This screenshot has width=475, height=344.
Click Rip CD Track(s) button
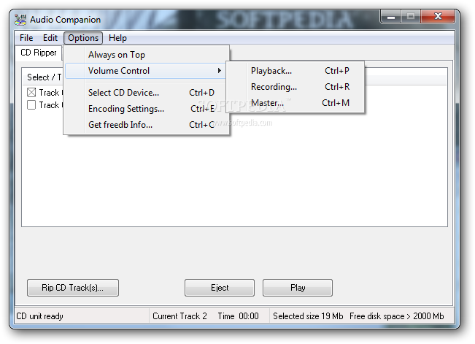pyautogui.click(x=73, y=288)
